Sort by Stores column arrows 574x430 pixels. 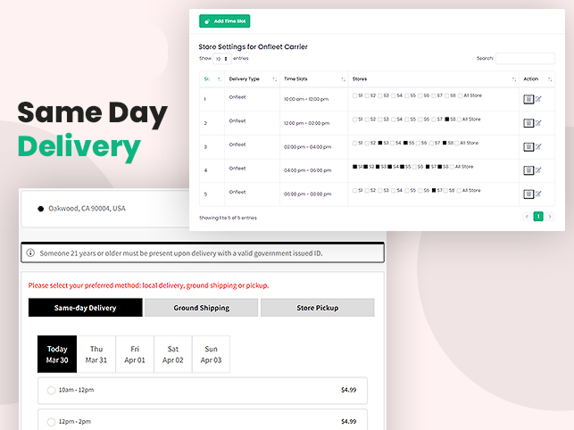514,79
